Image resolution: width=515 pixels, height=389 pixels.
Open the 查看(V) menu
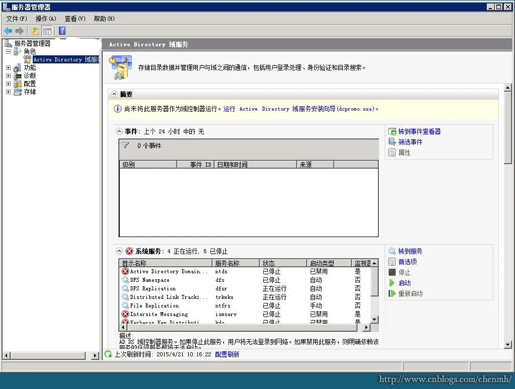(75, 19)
